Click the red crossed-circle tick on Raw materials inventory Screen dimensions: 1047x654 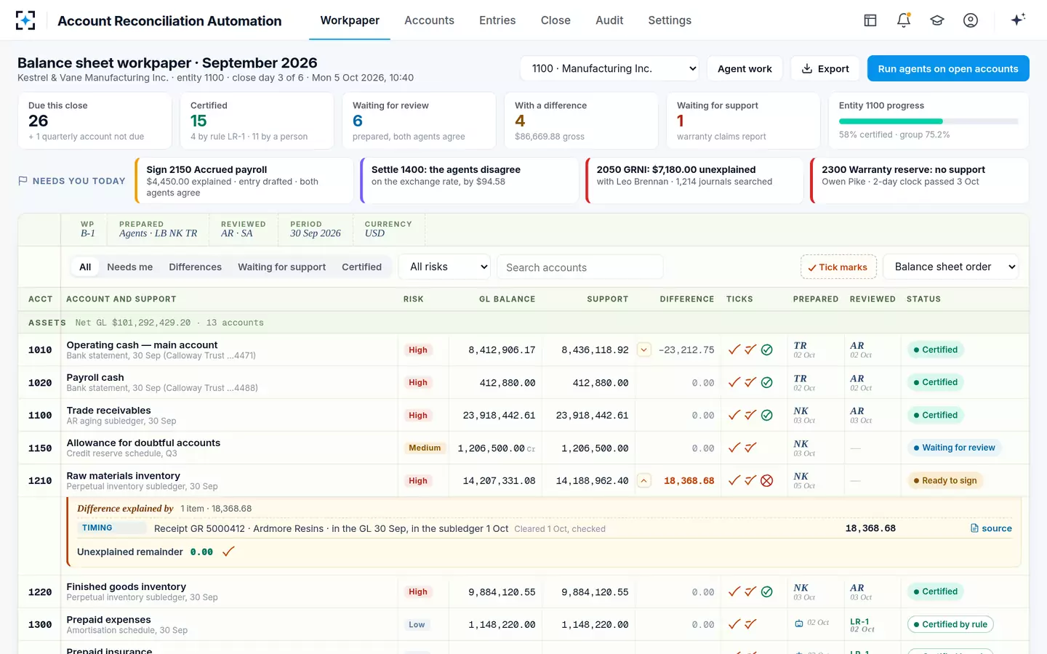[x=766, y=480]
